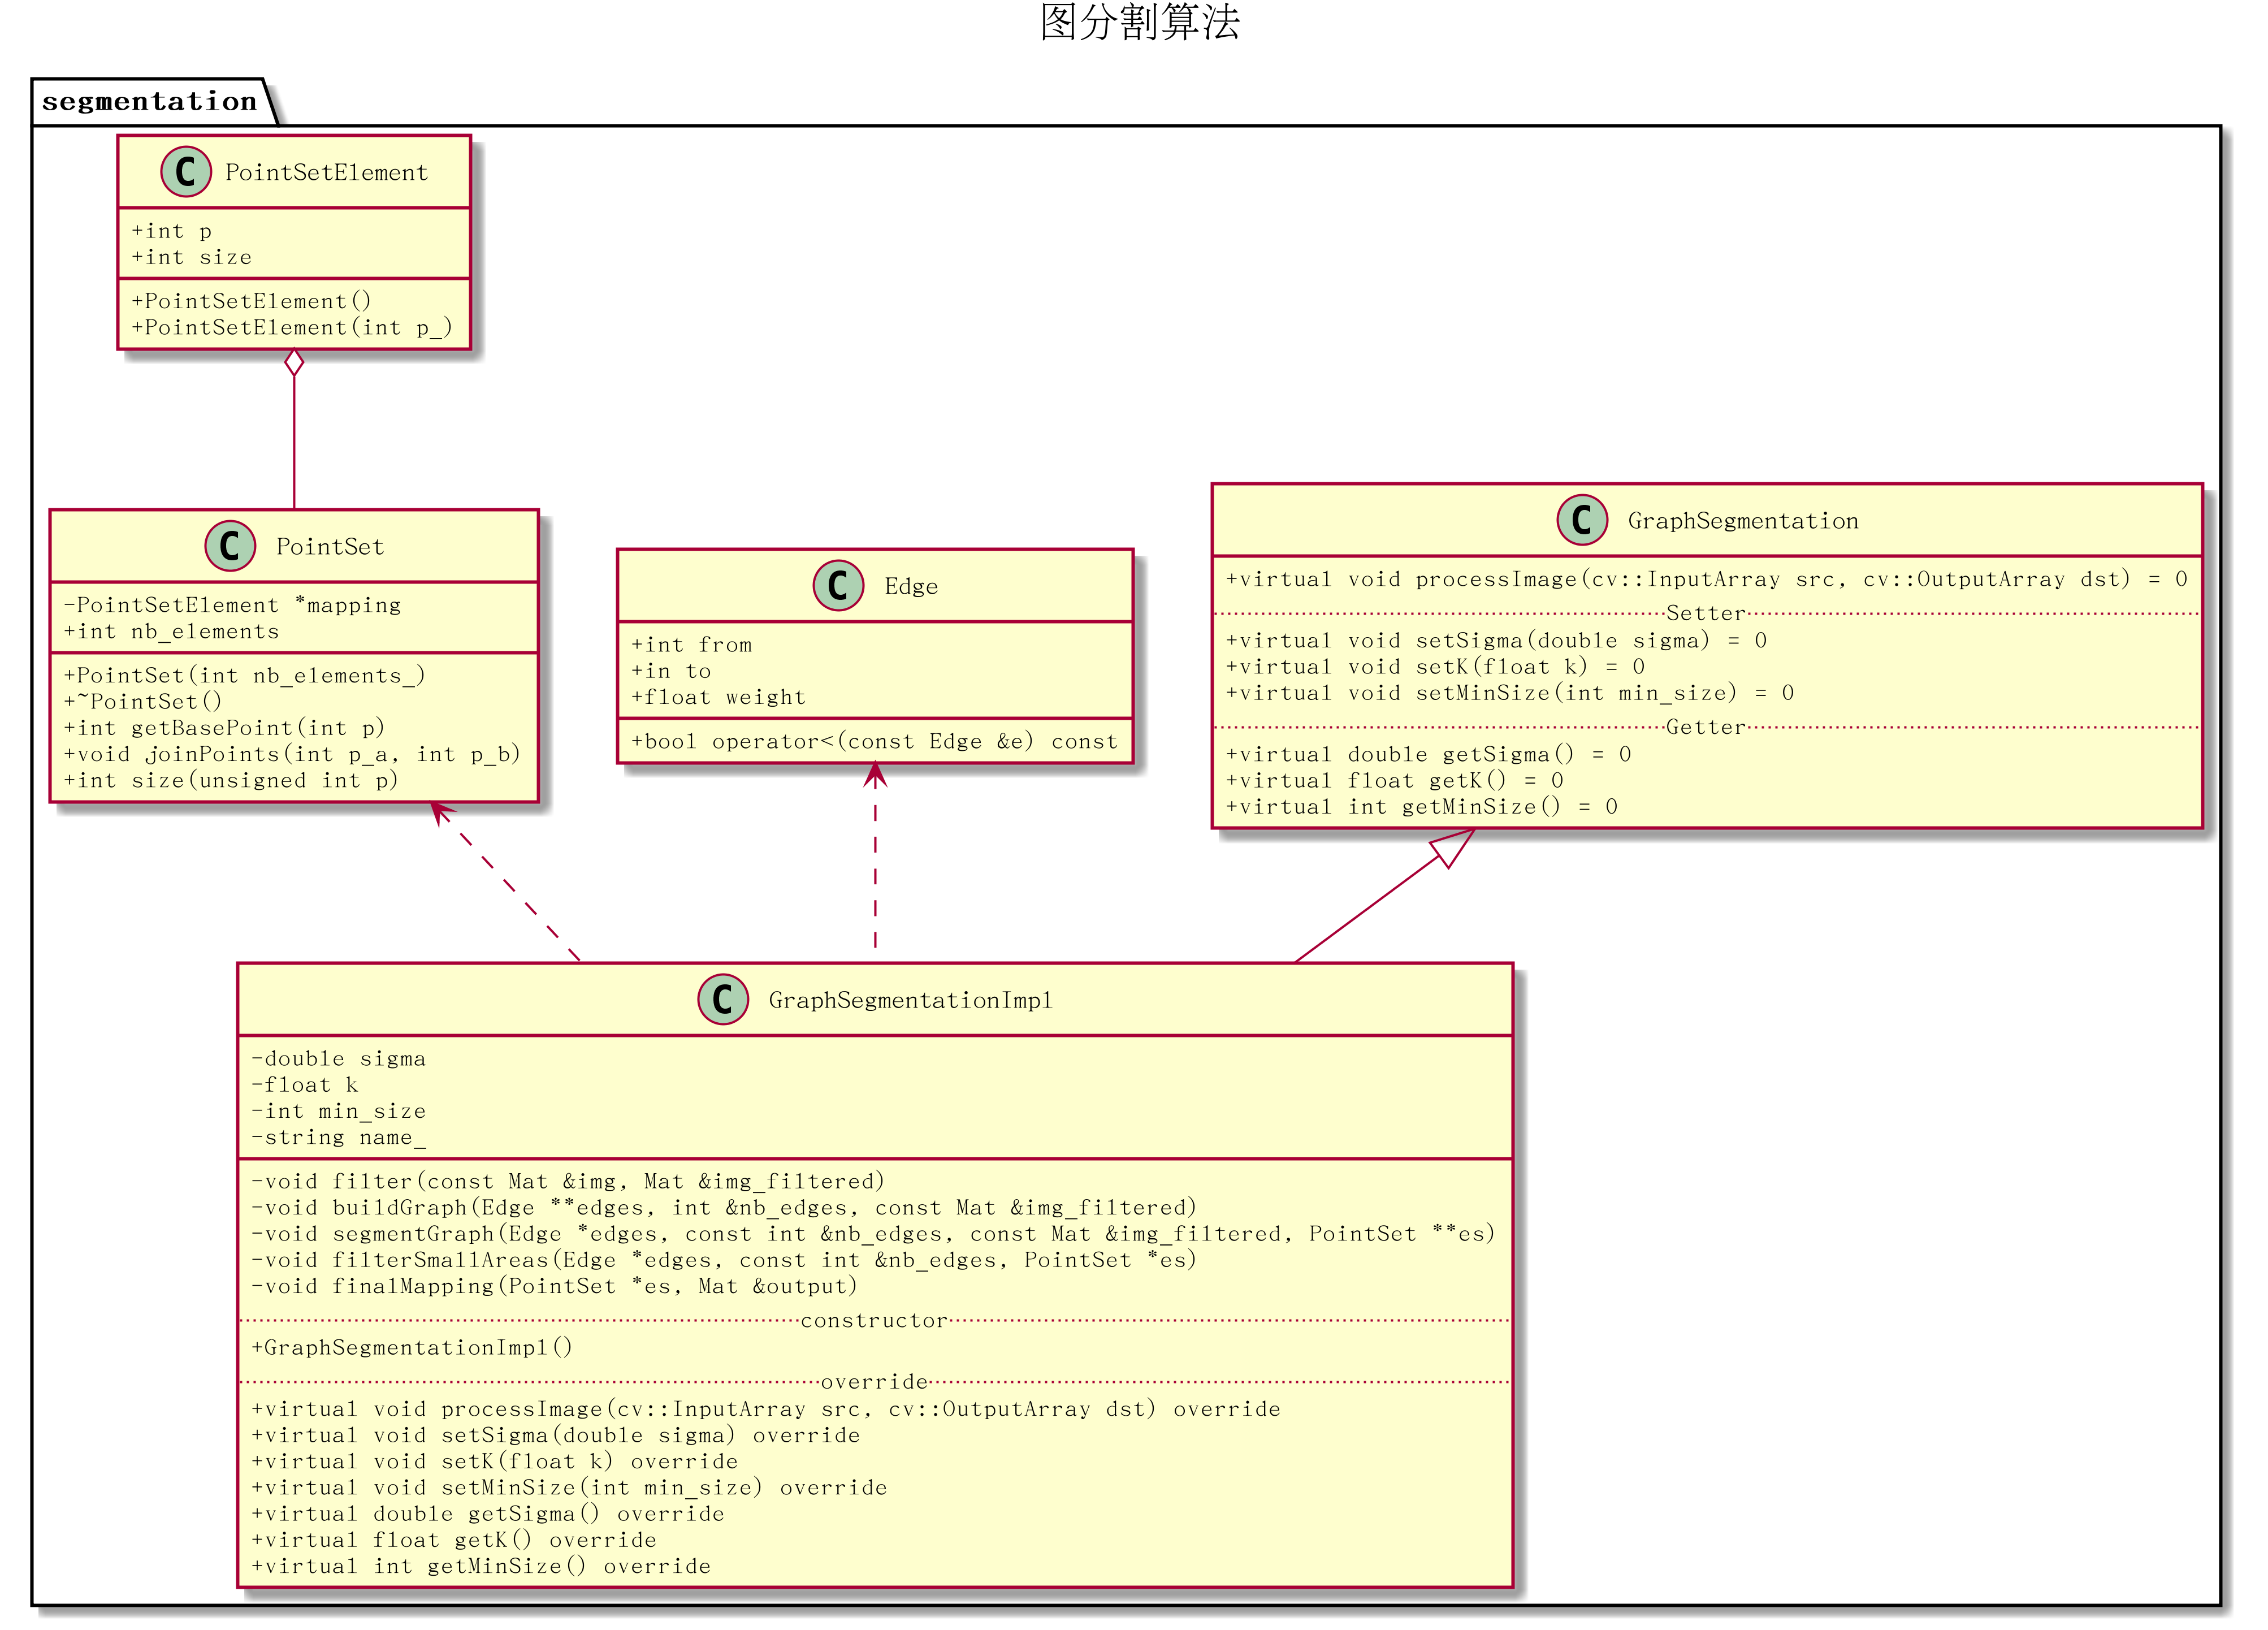Viewport: 2268px width, 1630px height.
Task: Click the PointSetElement class C icon
Action: click(186, 172)
